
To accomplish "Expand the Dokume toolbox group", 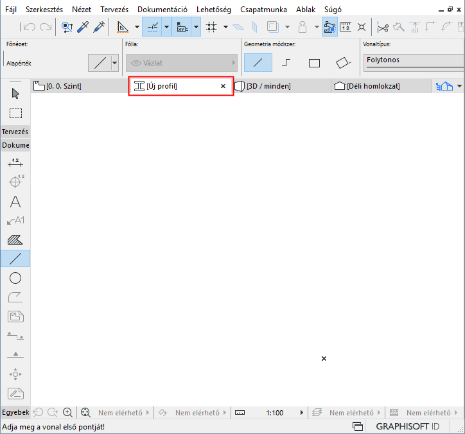I will (15, 145).
